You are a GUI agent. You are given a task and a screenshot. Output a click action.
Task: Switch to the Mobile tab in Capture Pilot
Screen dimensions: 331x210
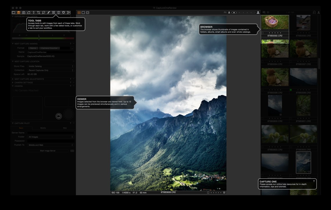(43, 128)
